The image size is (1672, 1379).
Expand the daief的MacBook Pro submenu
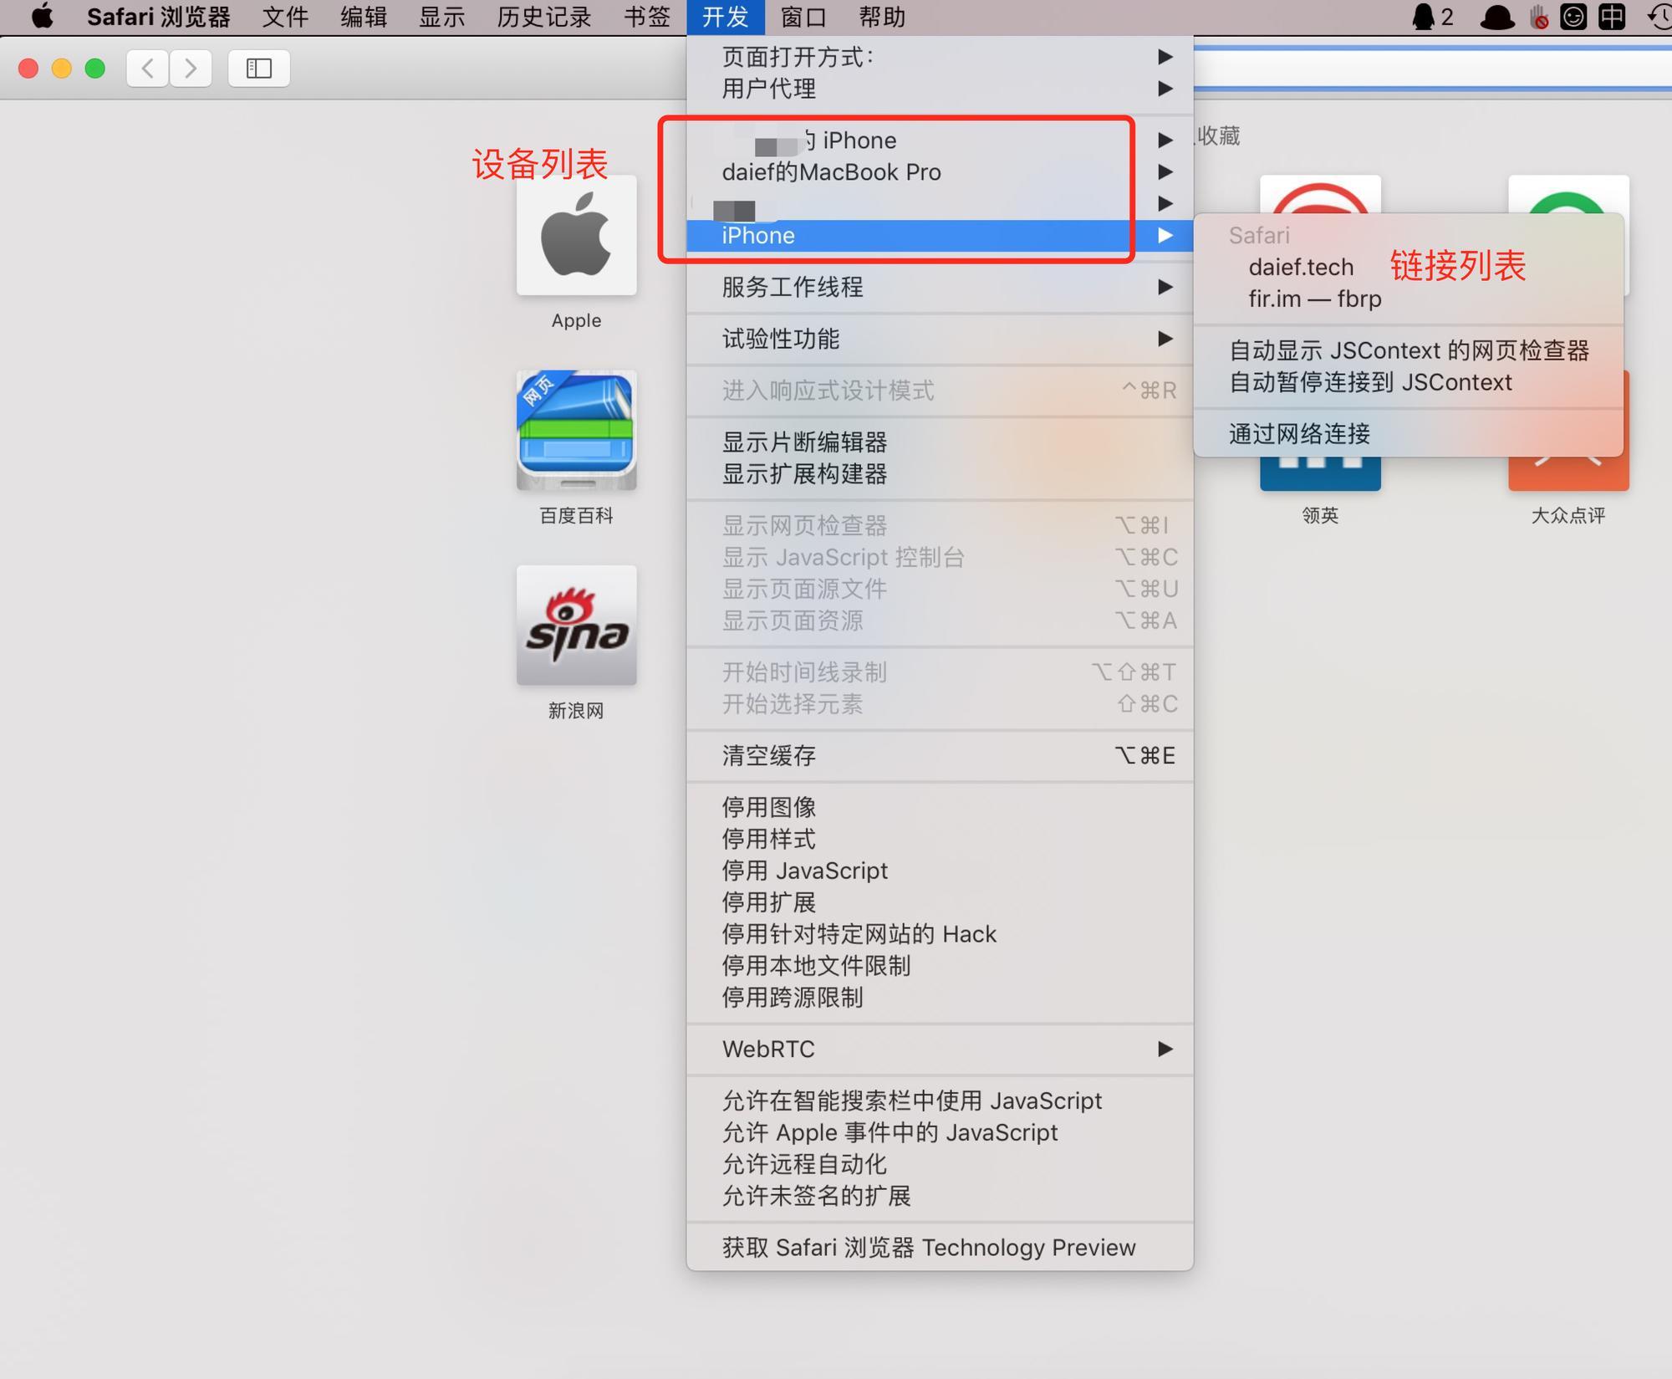tap(831, 171)
